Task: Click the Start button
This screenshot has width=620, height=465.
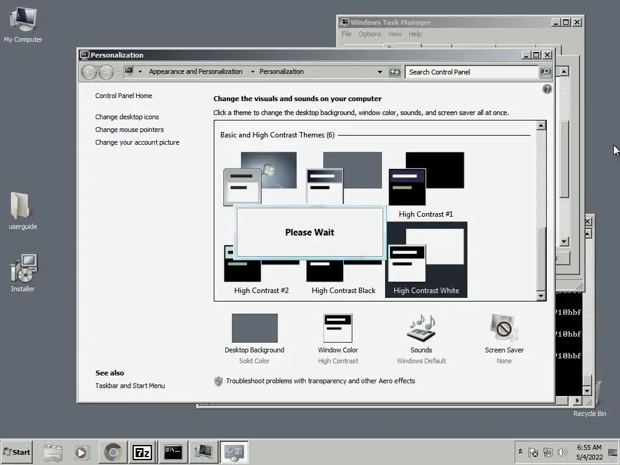Action: pyautogui.click(x=16, y=452)
